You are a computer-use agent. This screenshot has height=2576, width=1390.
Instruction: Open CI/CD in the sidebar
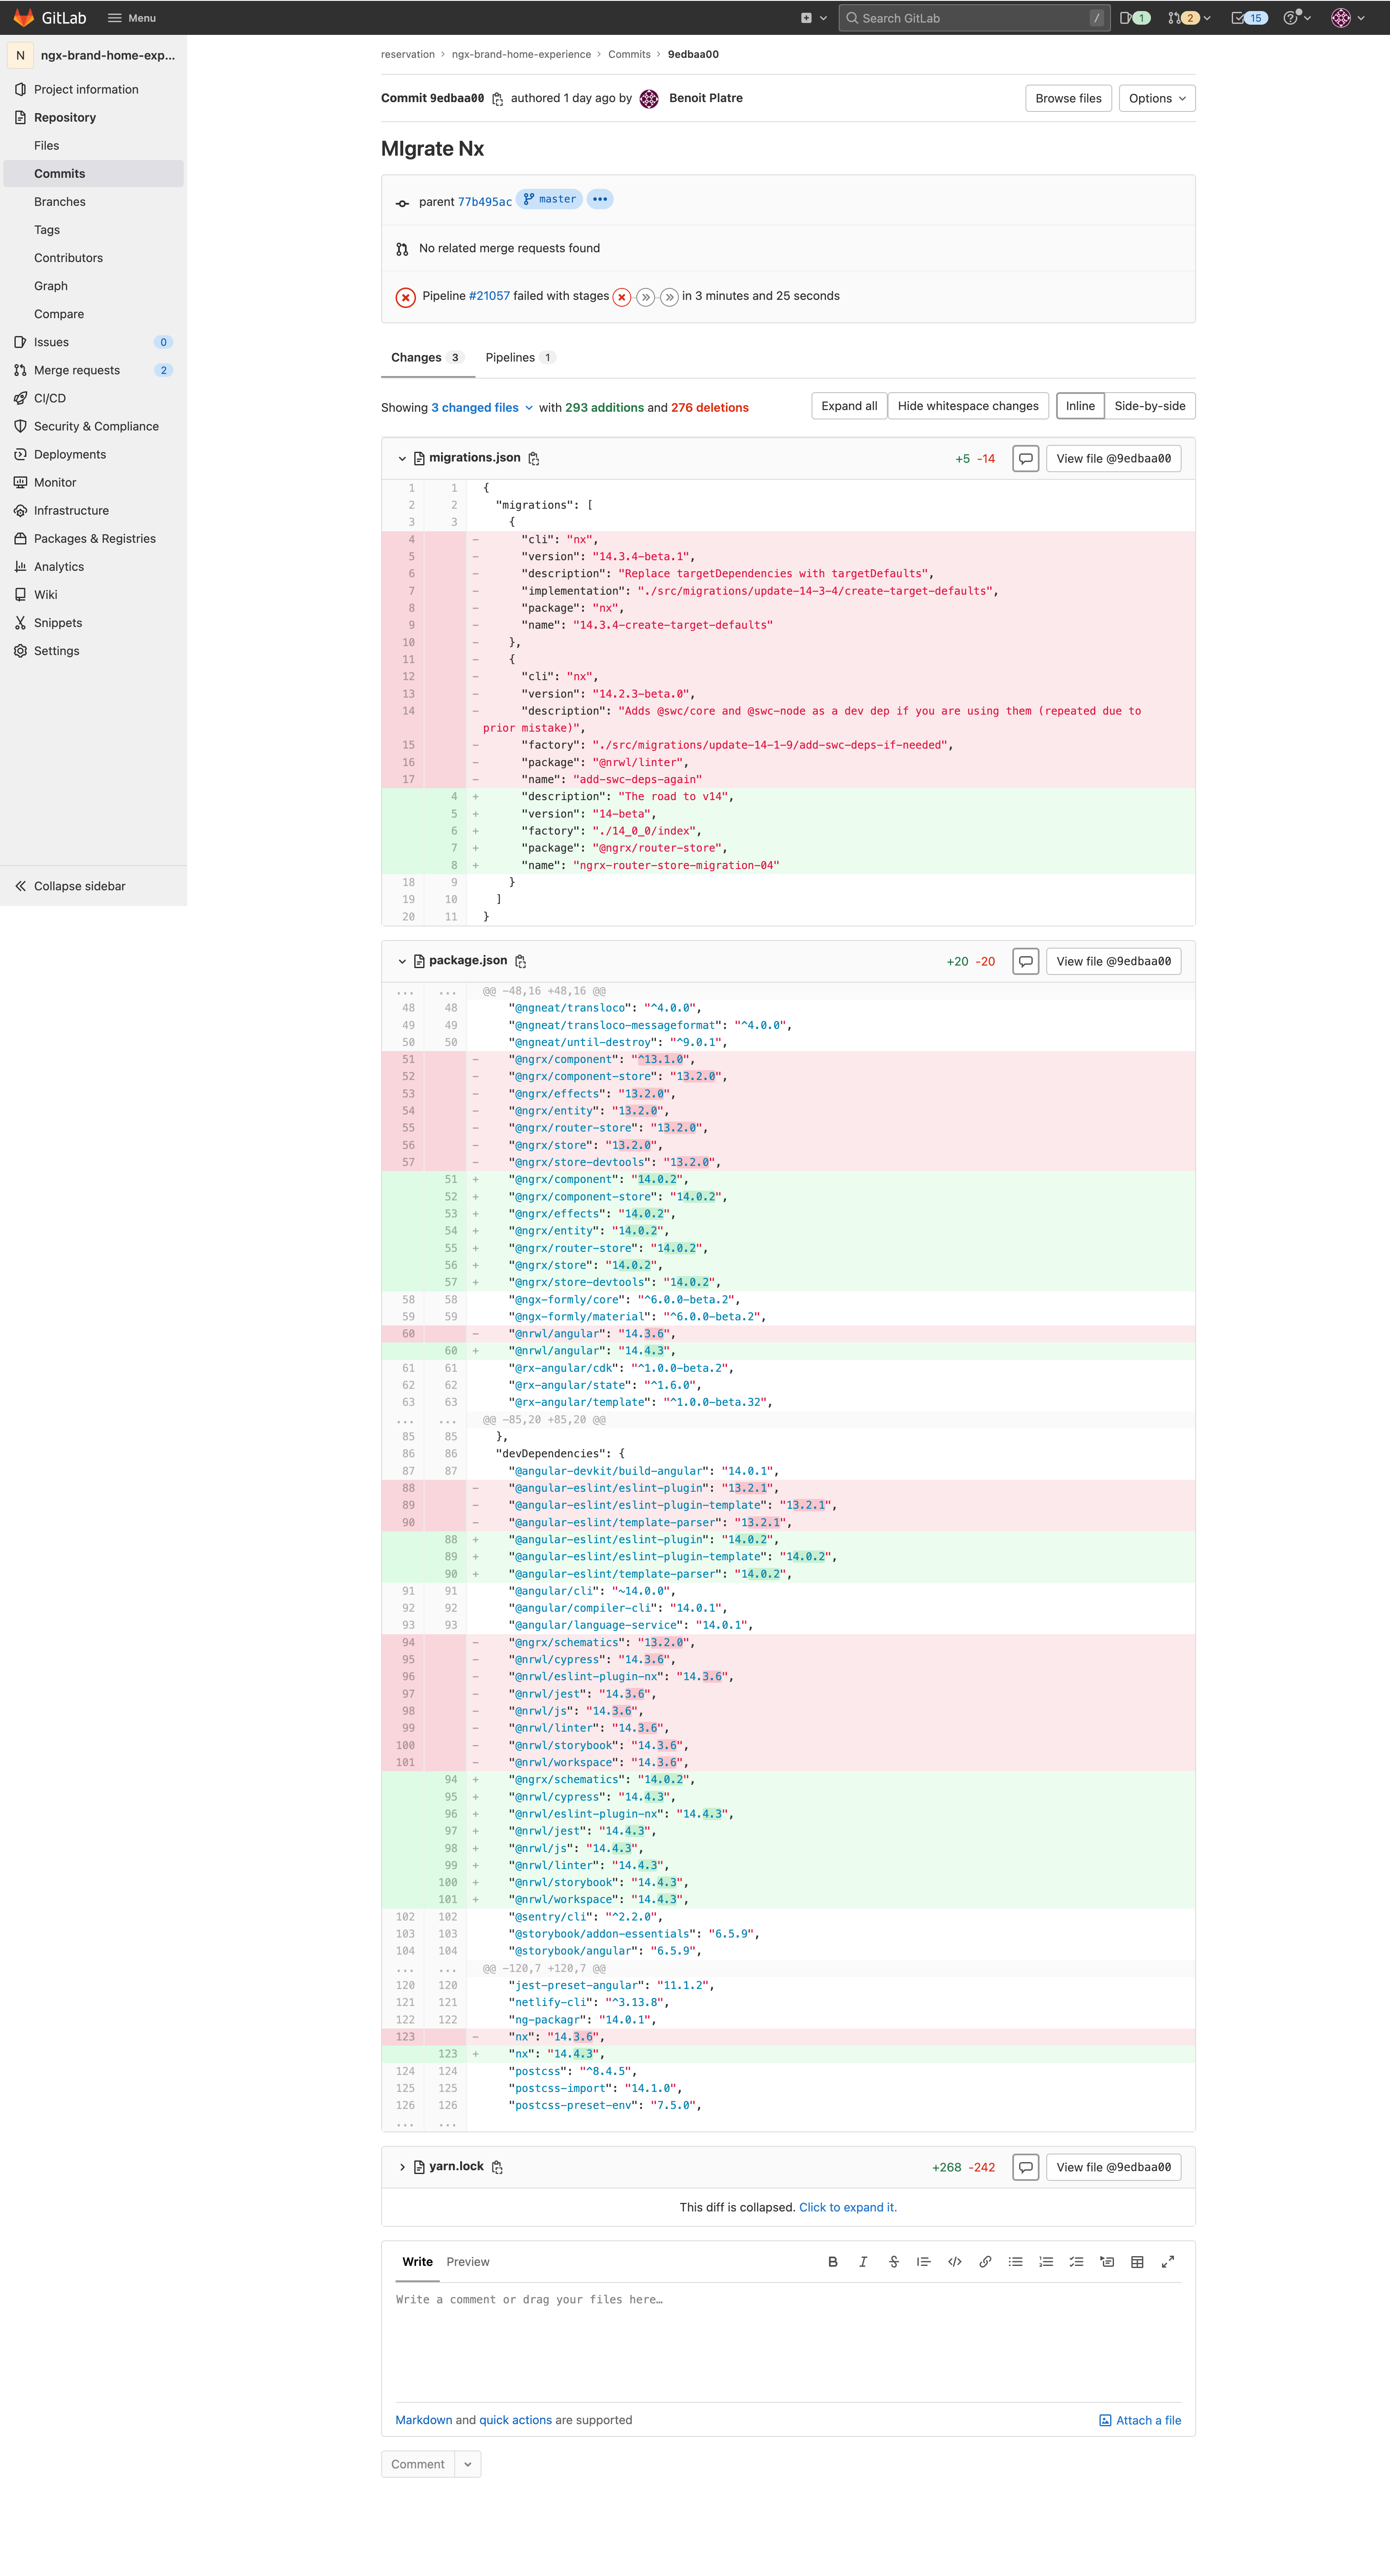coord(93,398)
